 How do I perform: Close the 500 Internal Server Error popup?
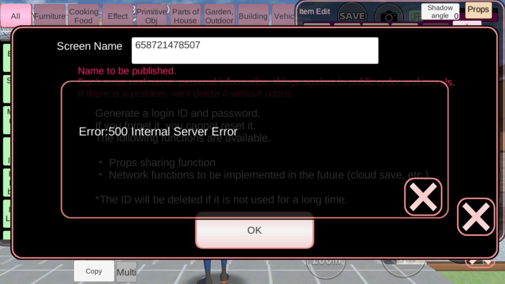click(x=423, y=196)
